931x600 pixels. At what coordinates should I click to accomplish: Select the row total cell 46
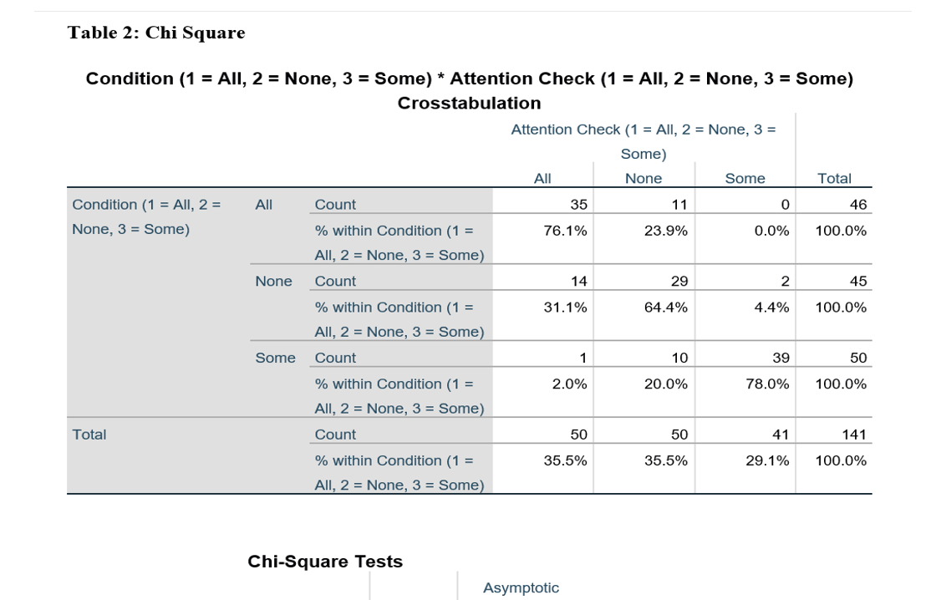[857, 204]
